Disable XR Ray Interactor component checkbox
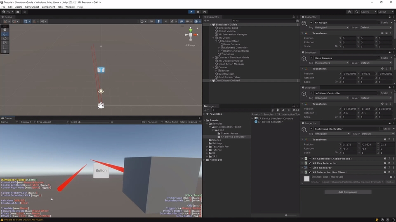 point(310,163)
